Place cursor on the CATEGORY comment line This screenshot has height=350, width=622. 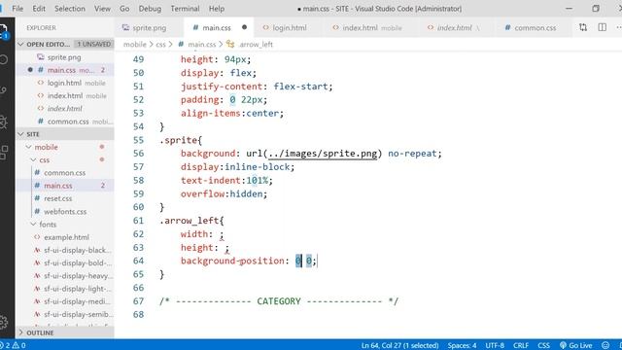tap(279, 301)
